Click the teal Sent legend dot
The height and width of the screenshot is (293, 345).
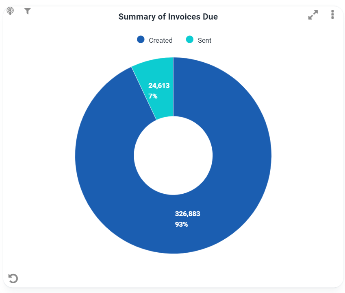tap(190, 39)
